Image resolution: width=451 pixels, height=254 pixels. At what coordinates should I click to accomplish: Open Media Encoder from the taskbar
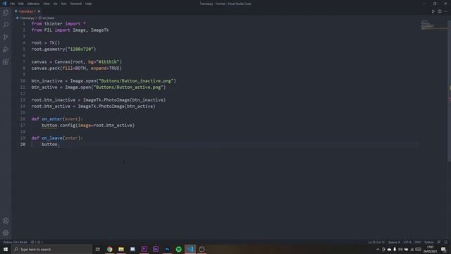156,249
